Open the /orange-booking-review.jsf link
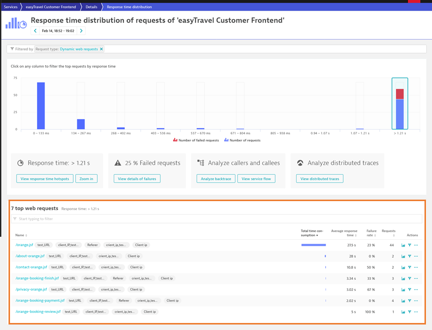 coord(38,311)
